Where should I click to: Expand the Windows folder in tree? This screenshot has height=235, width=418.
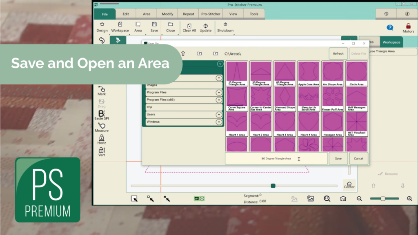pyautogui.click(x=219, y=122)
